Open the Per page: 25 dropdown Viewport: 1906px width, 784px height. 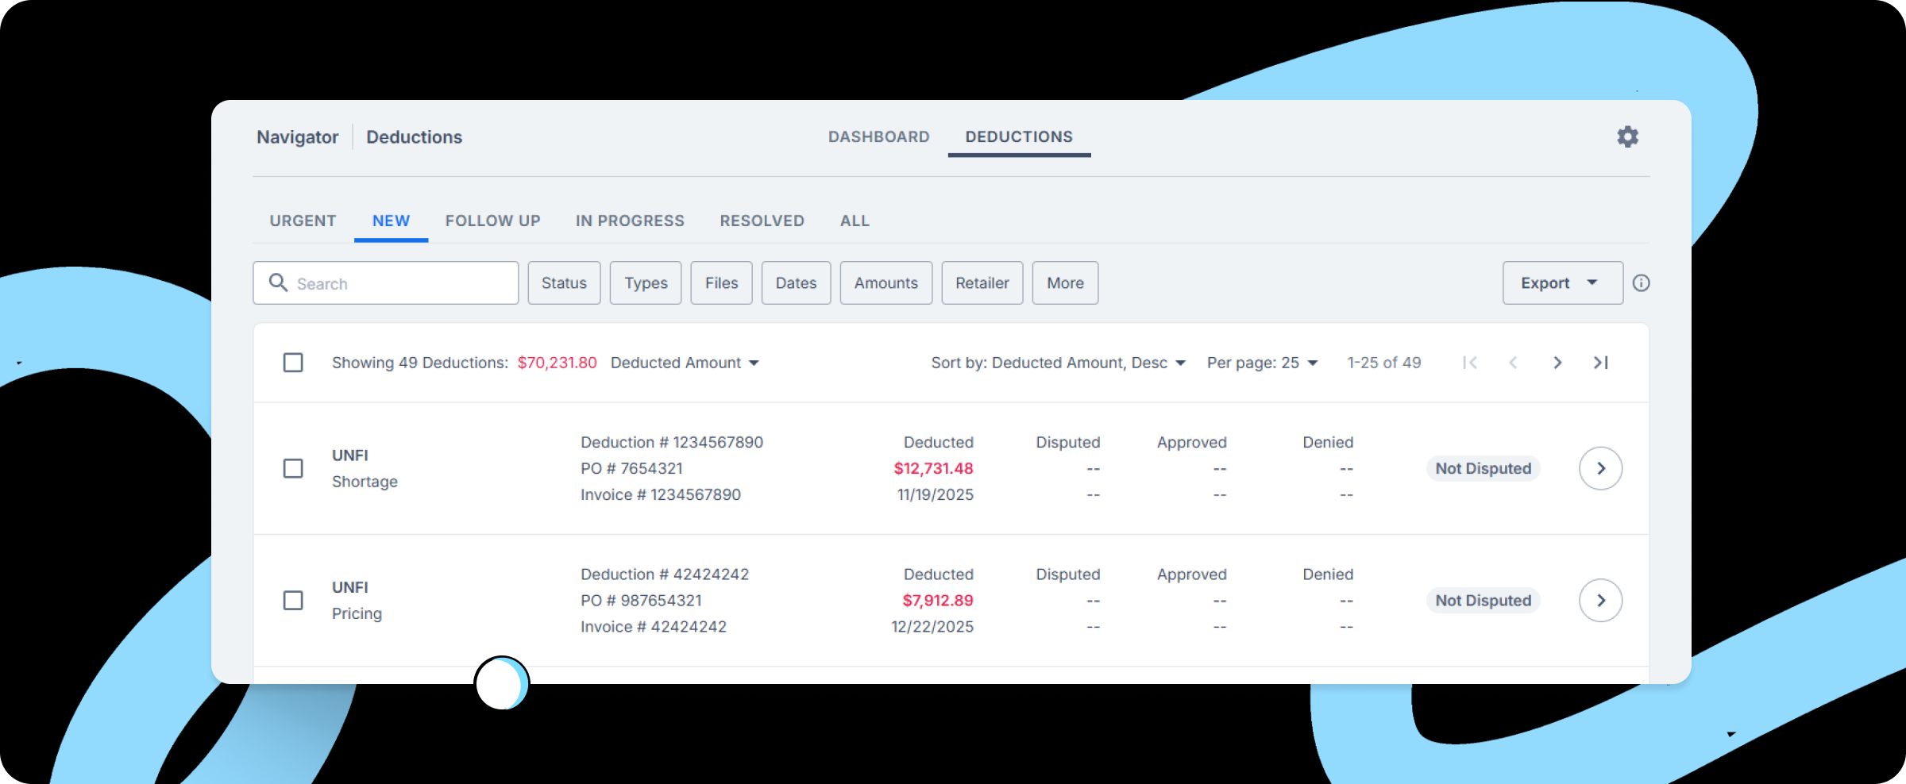point(1262,363)
